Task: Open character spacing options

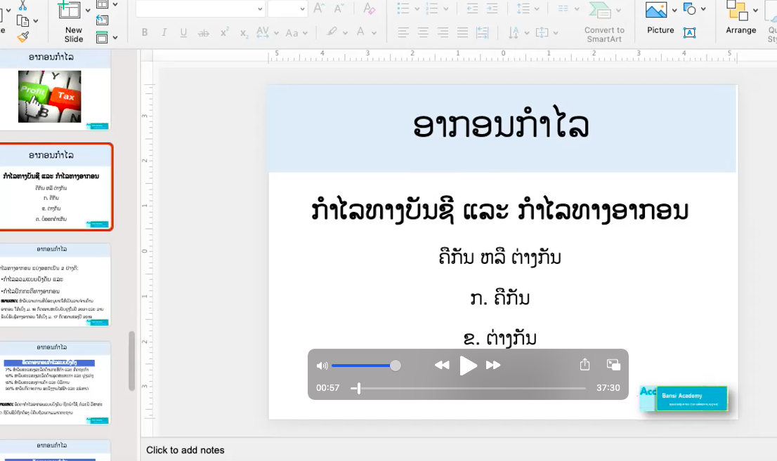Action: [x=266, y=33]
